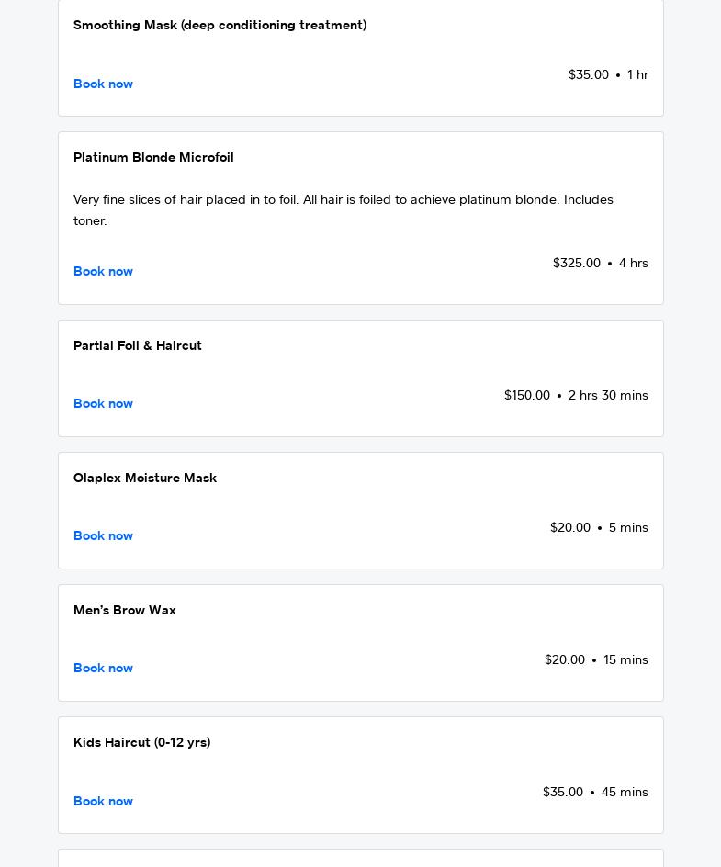The width and height of the screenshot is (721, 867).
Task: Book the Smoothing Mask deep conditioning treatment
Action: coord(103,84)
